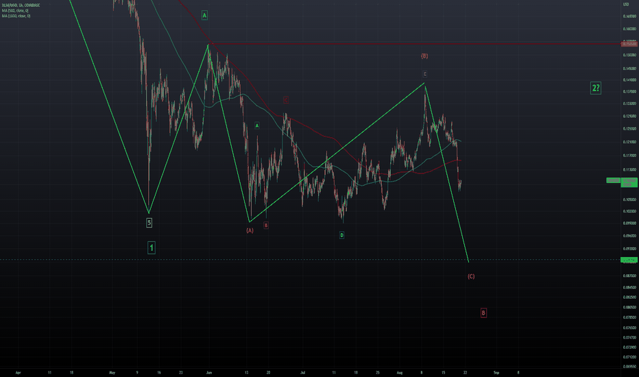Click the XLM/USD symbol title in the chart legend
Screen dimensions: 639x377
(x=21, y=5)
